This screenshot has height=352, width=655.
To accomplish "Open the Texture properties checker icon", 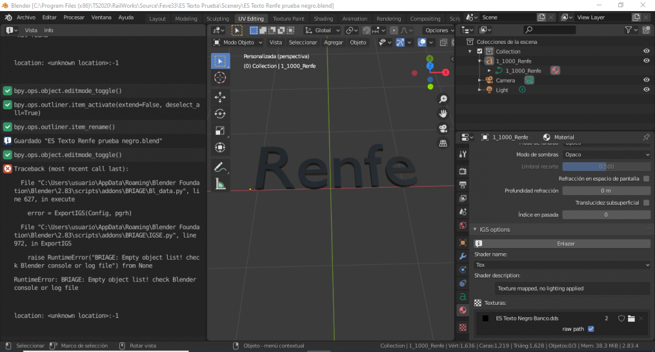I will [x=463, y=328].
